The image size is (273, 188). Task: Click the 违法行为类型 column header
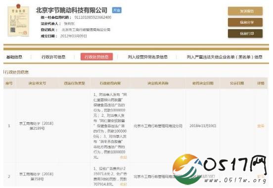click(74, 83)
